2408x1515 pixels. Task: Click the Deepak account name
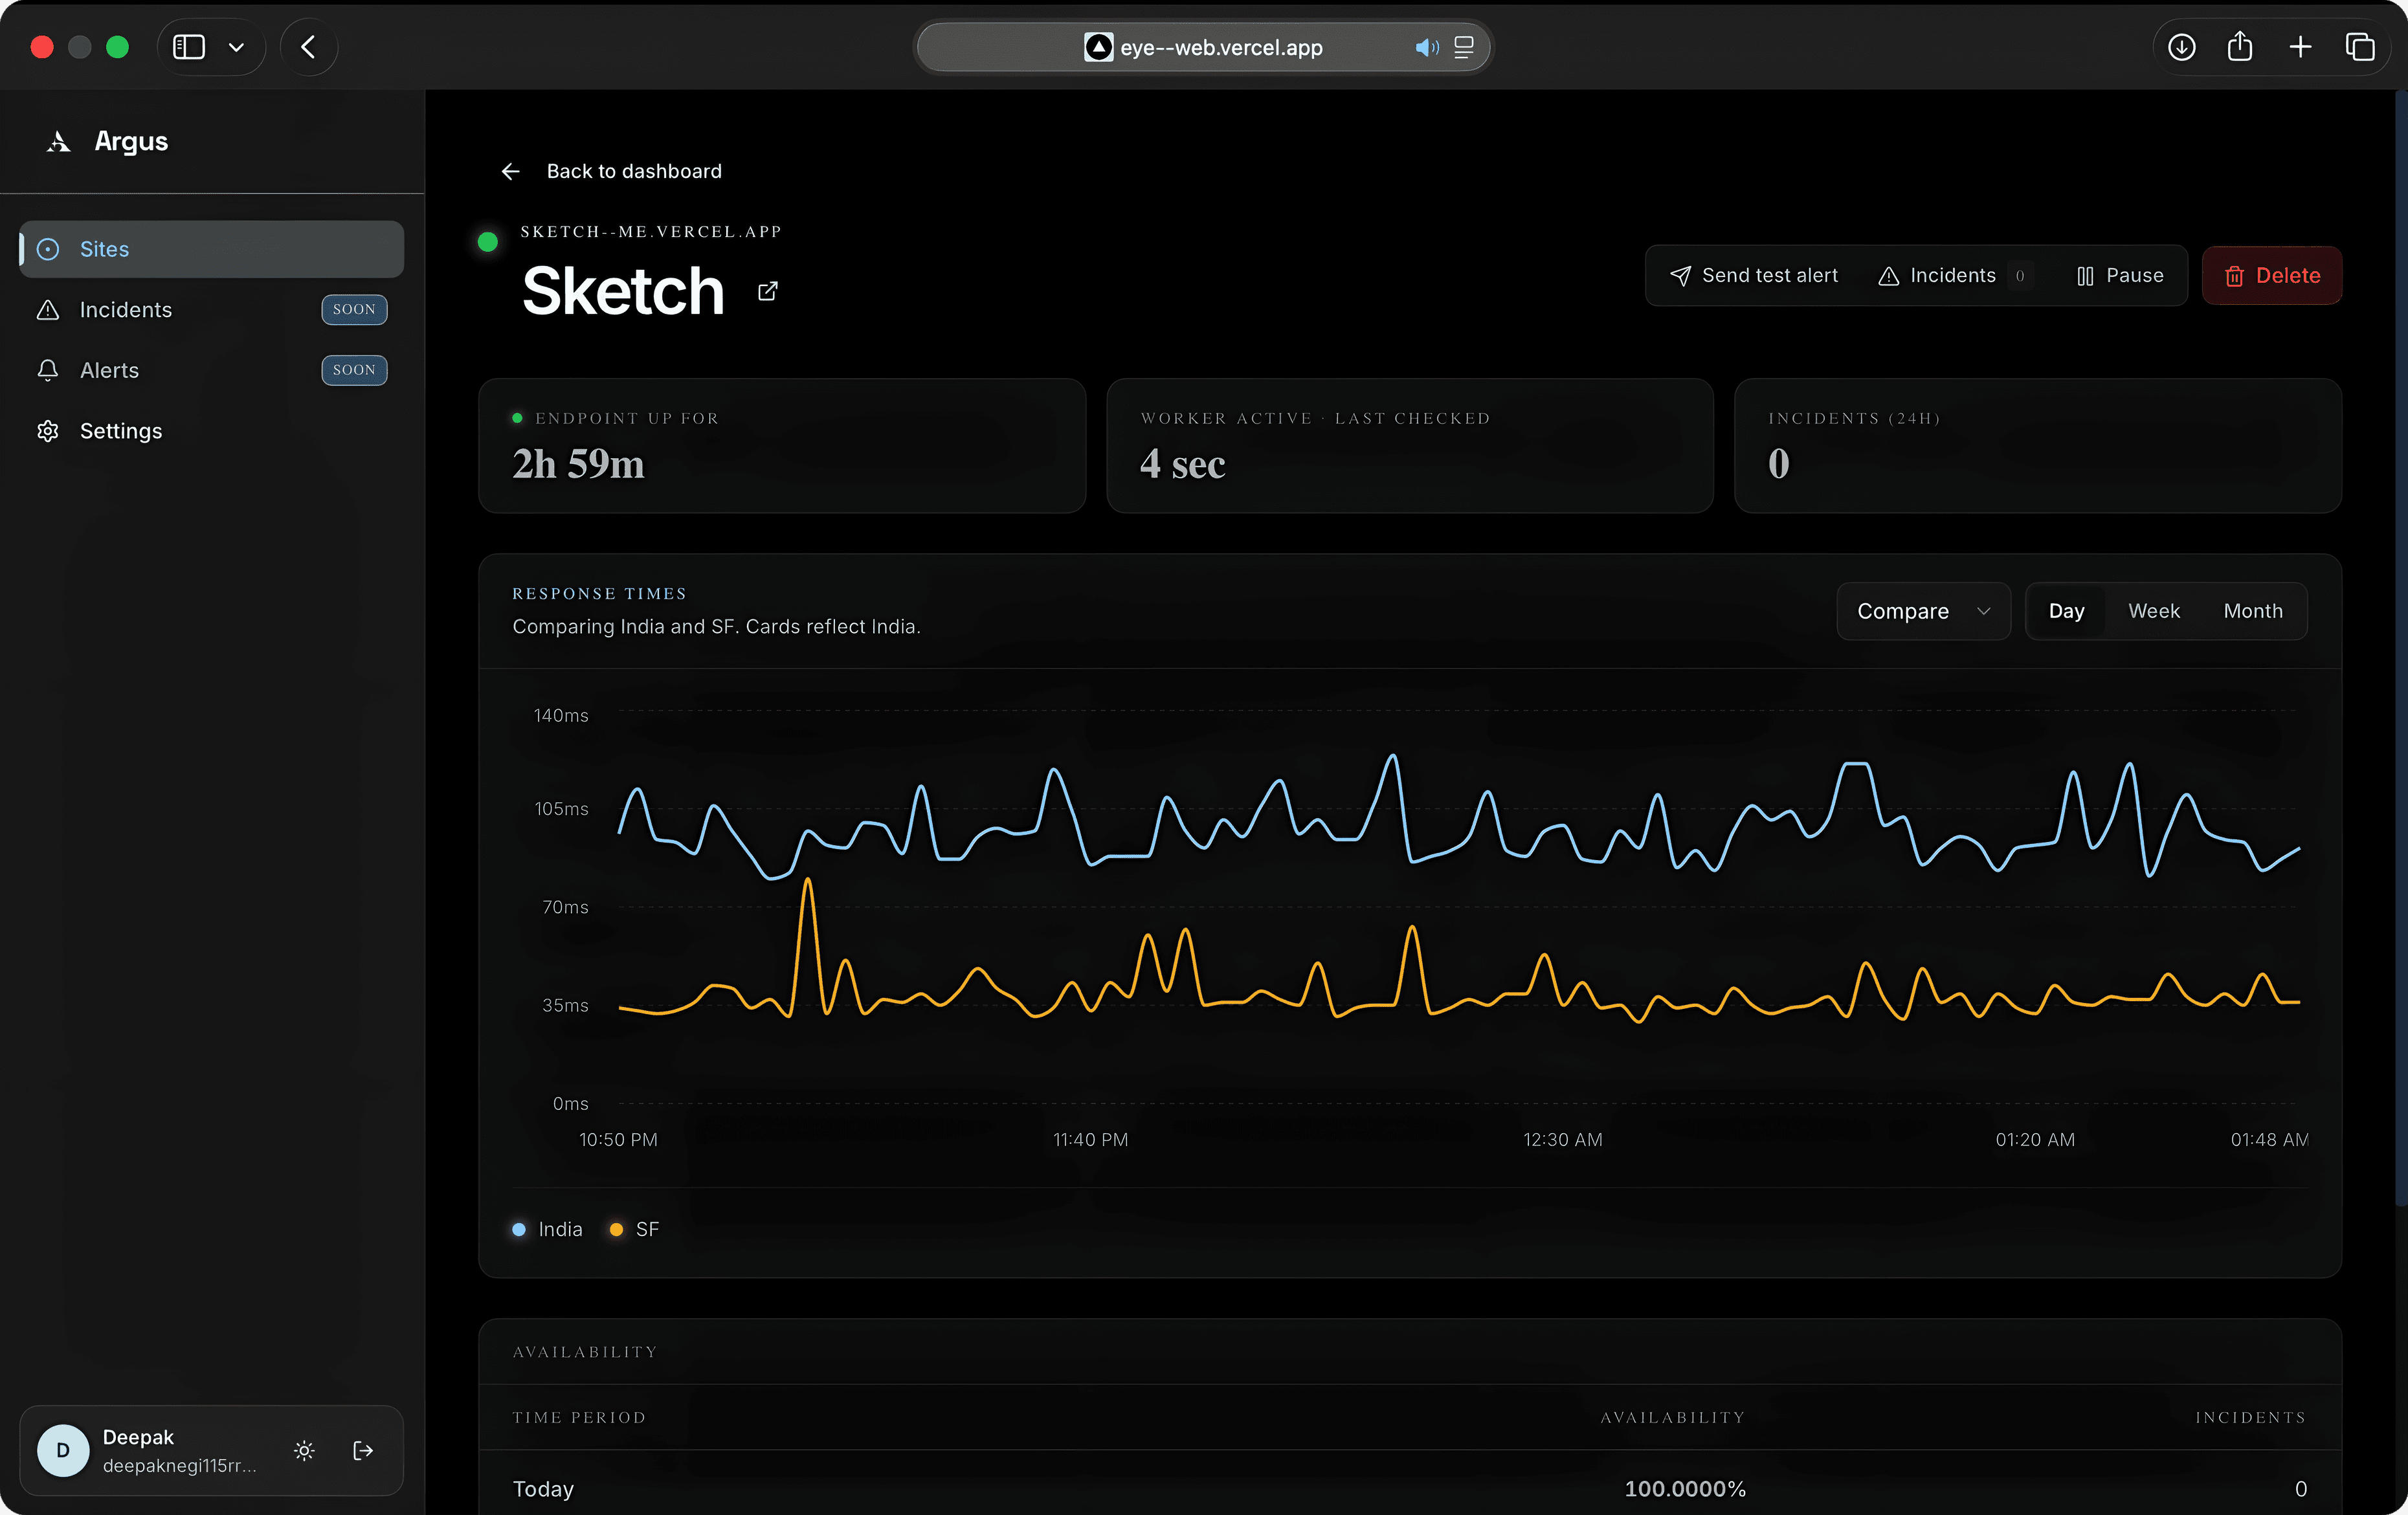tap(138, 1437)
